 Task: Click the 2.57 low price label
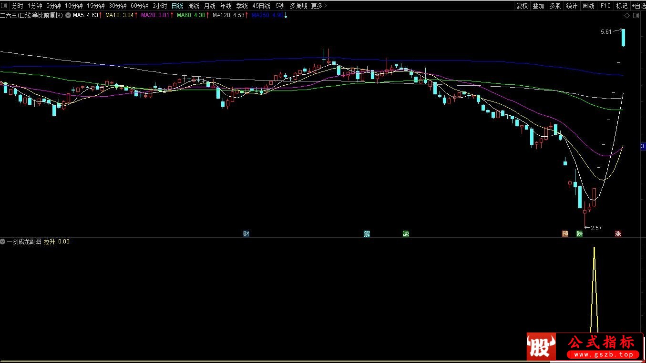pos(596,228)
